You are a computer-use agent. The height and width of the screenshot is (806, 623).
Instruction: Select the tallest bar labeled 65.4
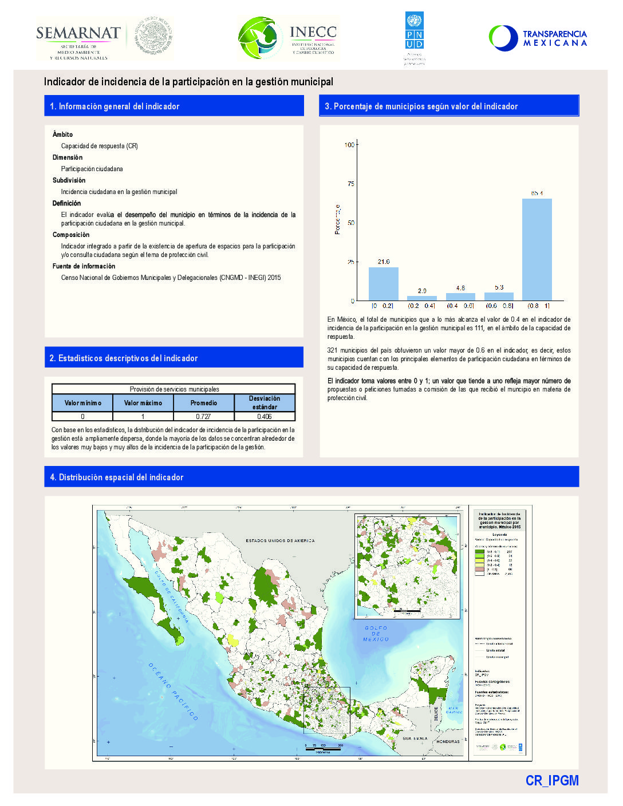(x=537, y=250)
